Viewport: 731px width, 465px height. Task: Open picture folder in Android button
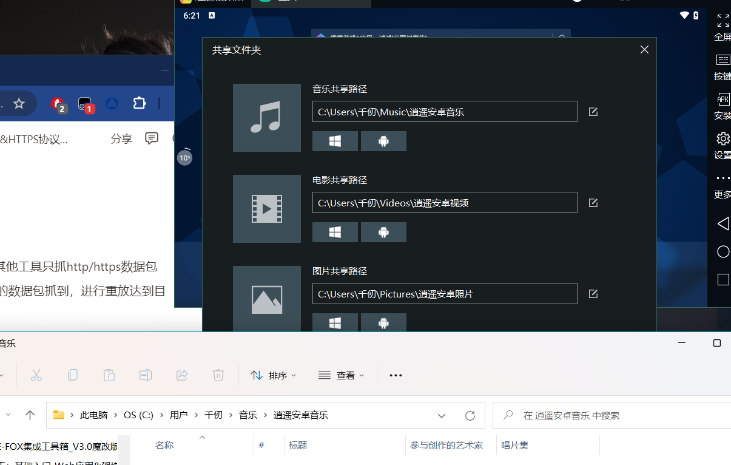pos(383,322)
